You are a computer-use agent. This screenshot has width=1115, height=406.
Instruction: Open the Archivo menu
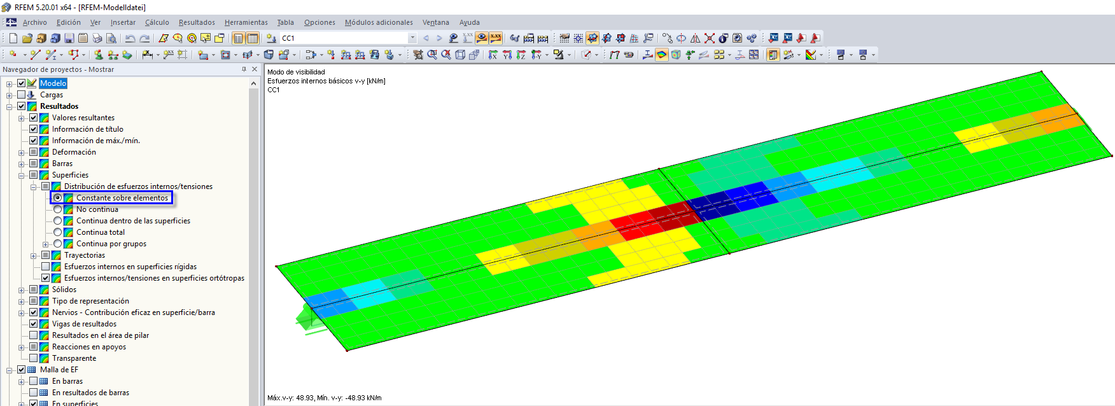coord(34,22)
